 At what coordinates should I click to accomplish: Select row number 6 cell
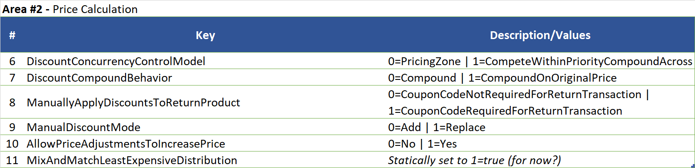(13, 61)
